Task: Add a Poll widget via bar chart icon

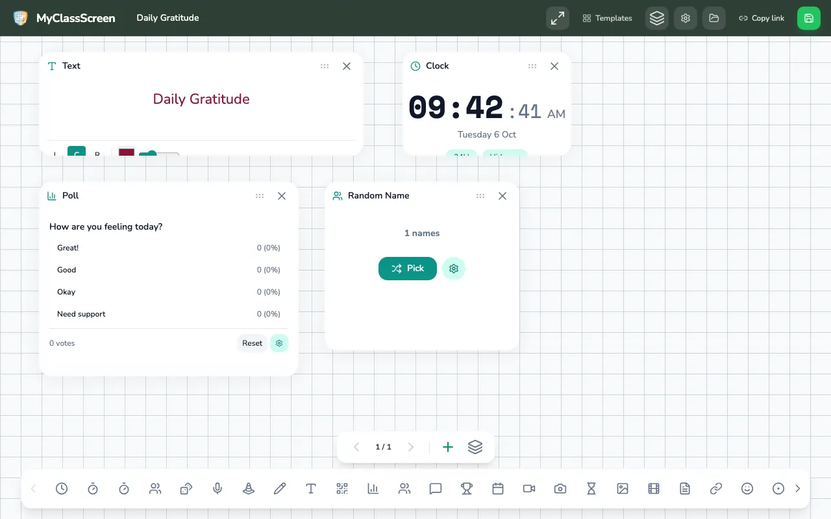Action: pyautogui.click(x=373, y=489)
